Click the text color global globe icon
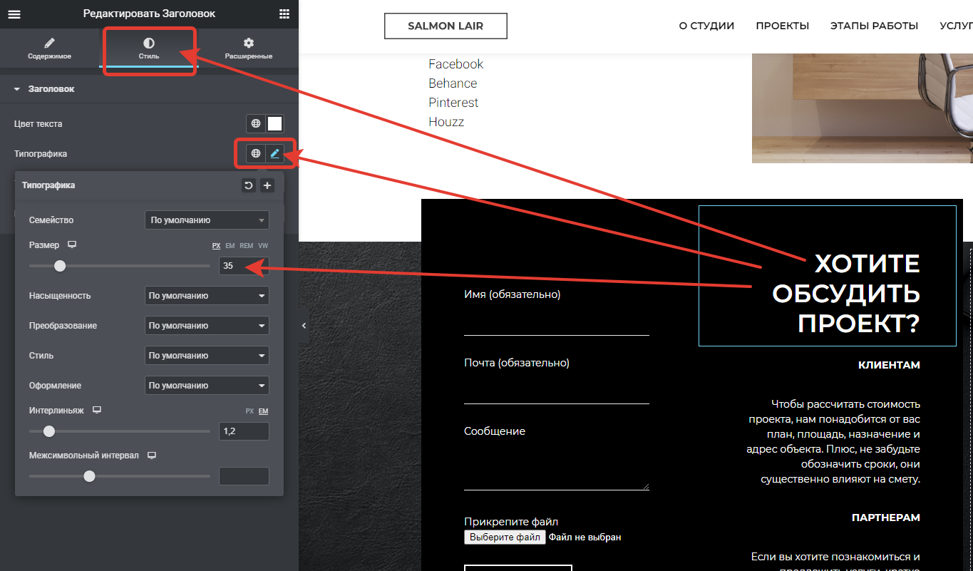The height and width of the screenshot is (571, 973). click(256, 124)
